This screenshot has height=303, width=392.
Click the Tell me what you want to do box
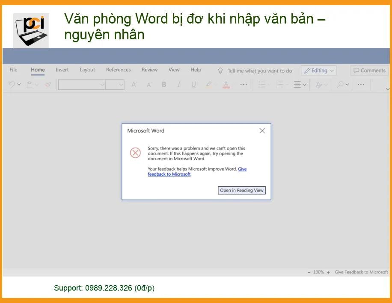tap(260, 71)
